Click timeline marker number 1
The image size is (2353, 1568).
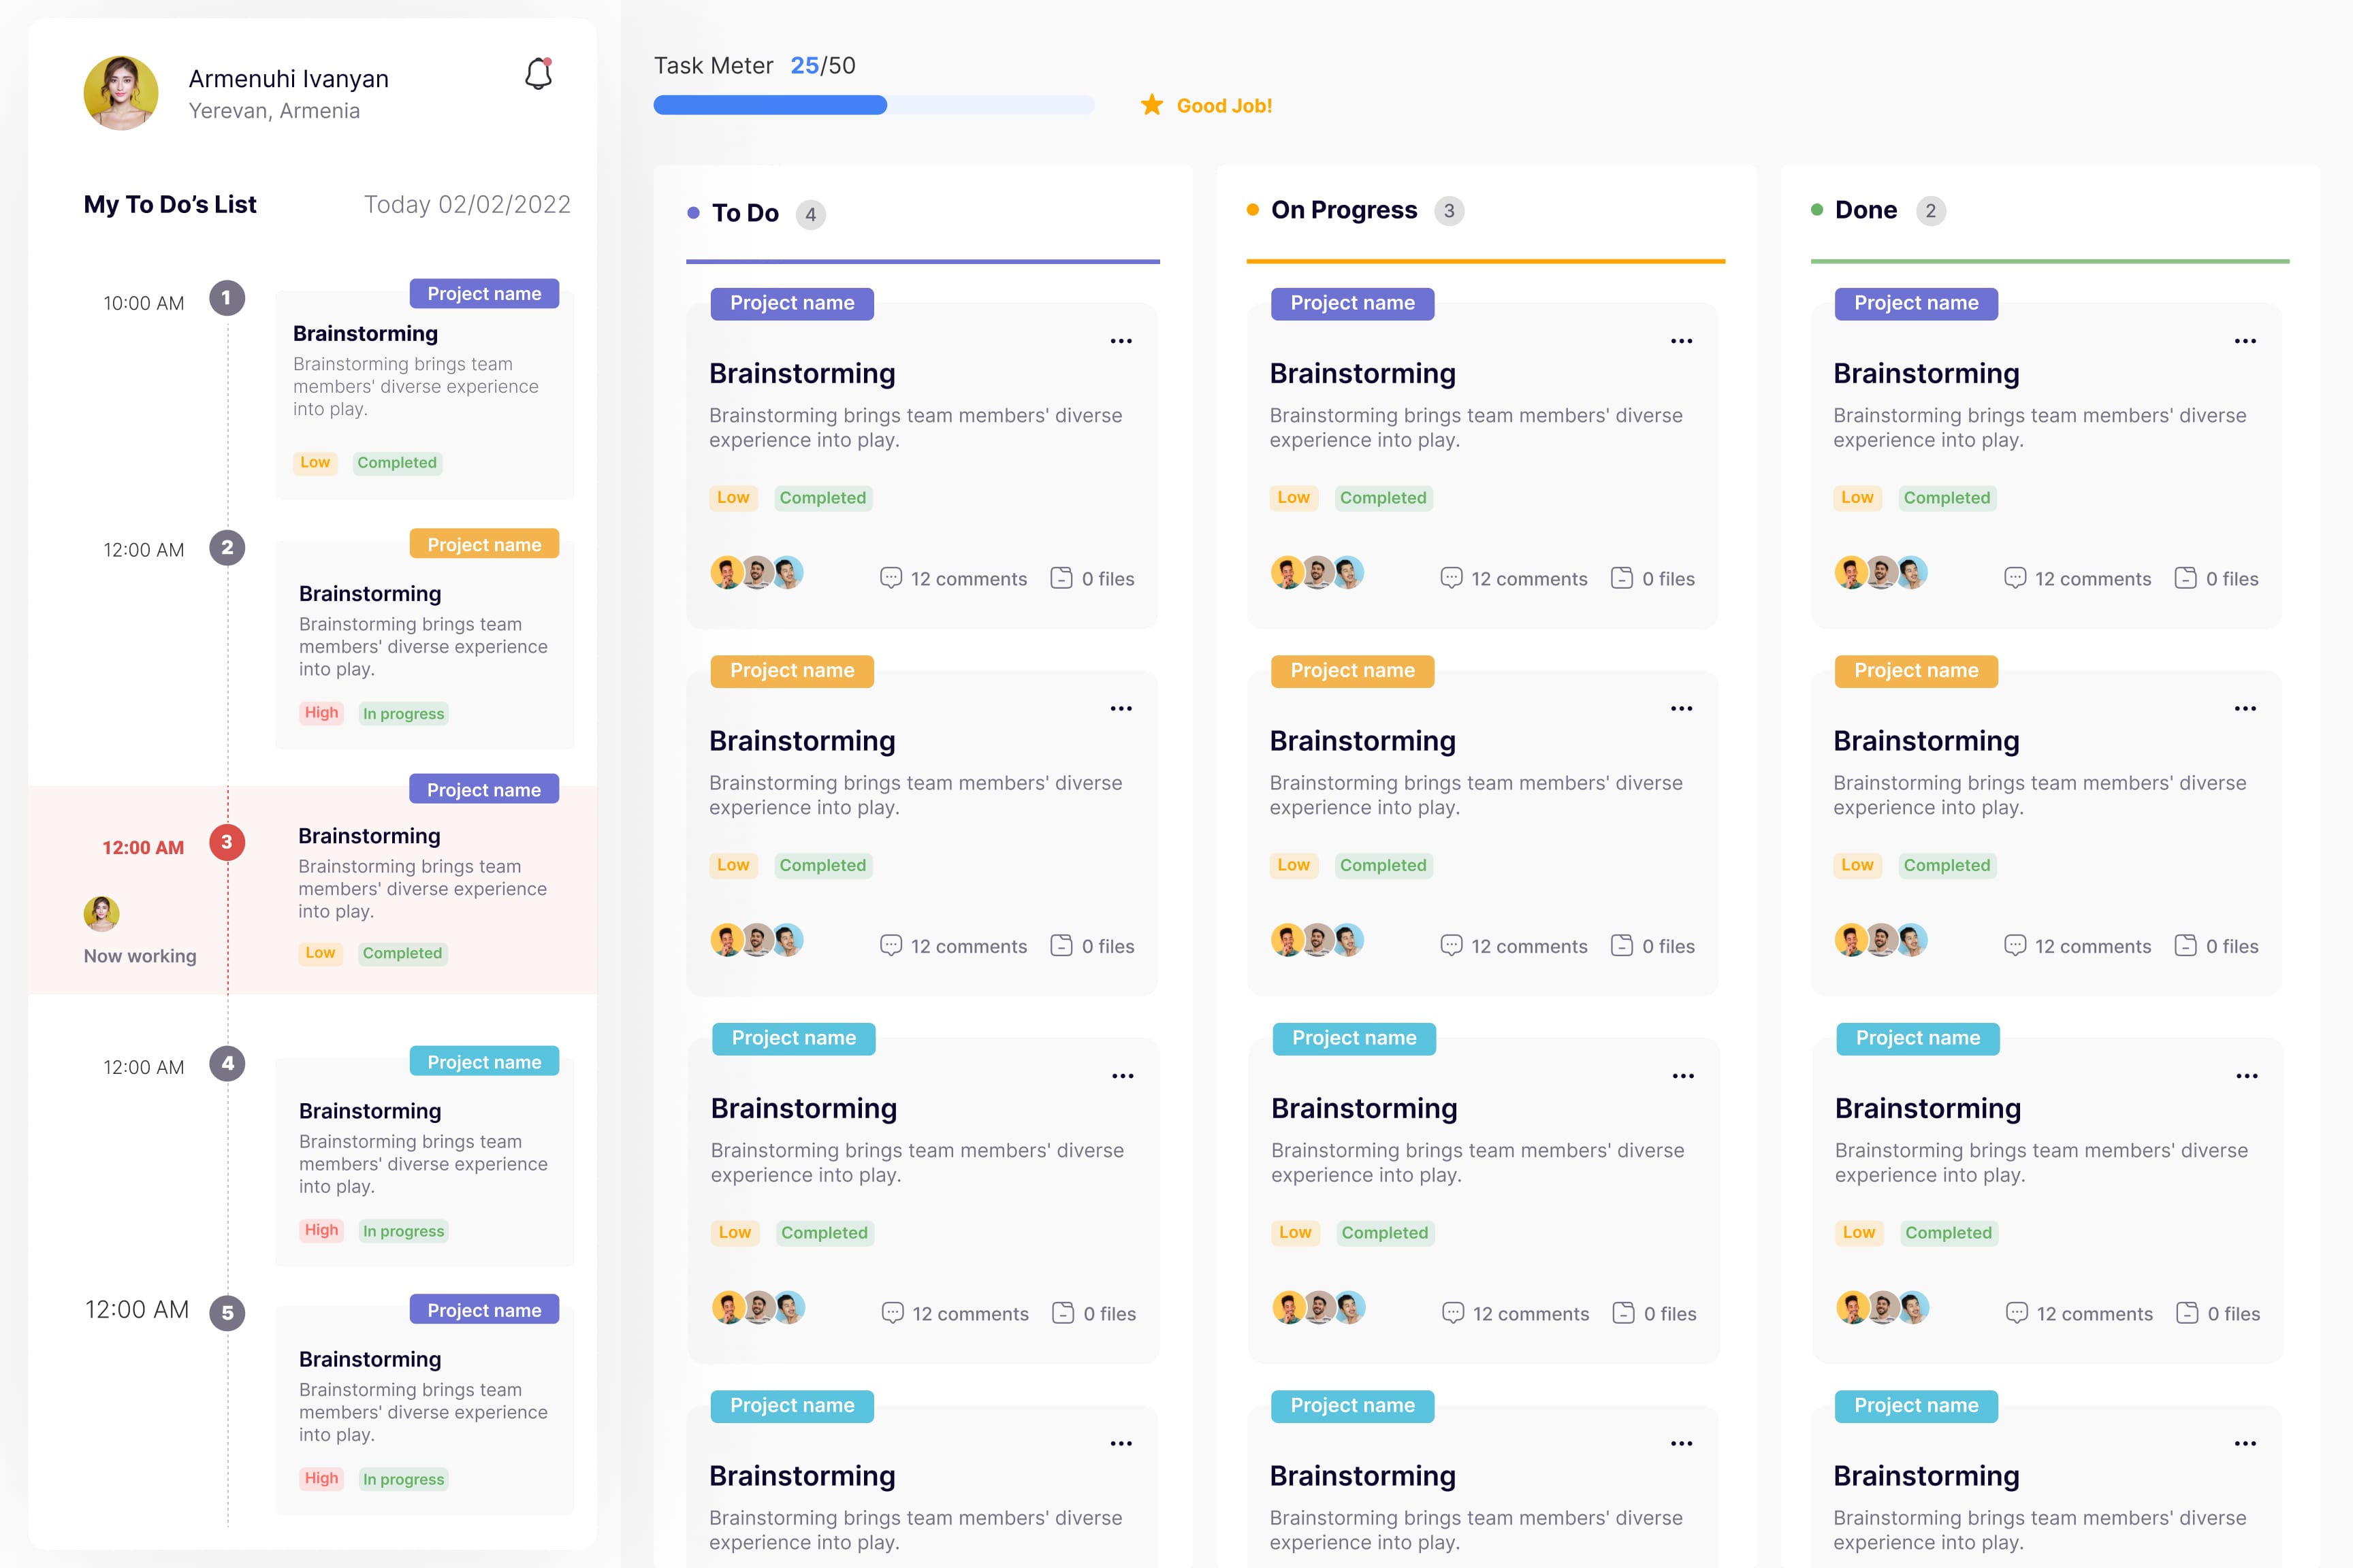227,298
